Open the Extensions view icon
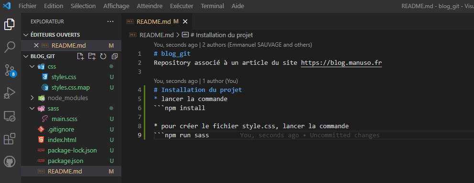The width and height of the screenshot is (474, 183). (10, 139)
